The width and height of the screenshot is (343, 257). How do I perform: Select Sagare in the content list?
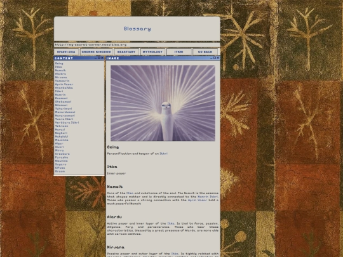pos(60,164)
